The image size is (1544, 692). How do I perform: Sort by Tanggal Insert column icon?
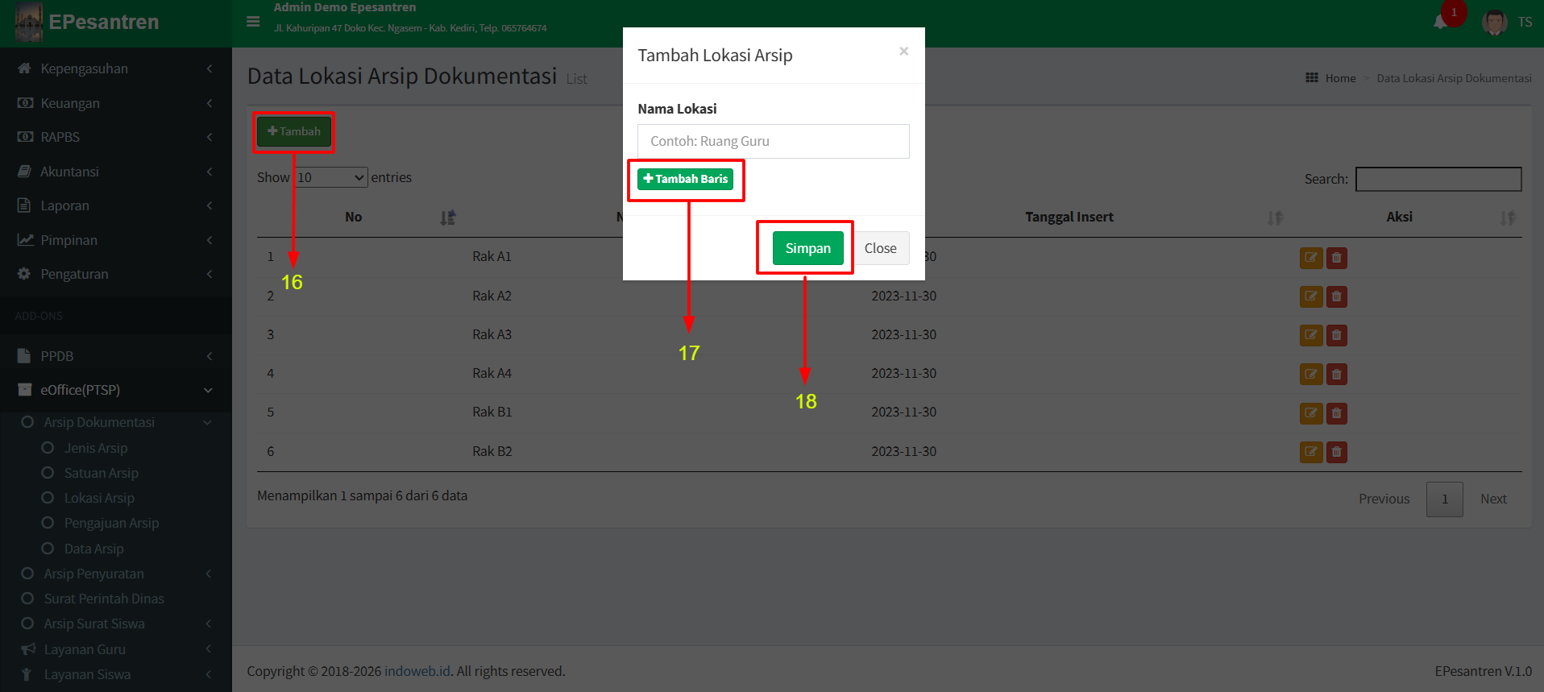(1274, 218)
